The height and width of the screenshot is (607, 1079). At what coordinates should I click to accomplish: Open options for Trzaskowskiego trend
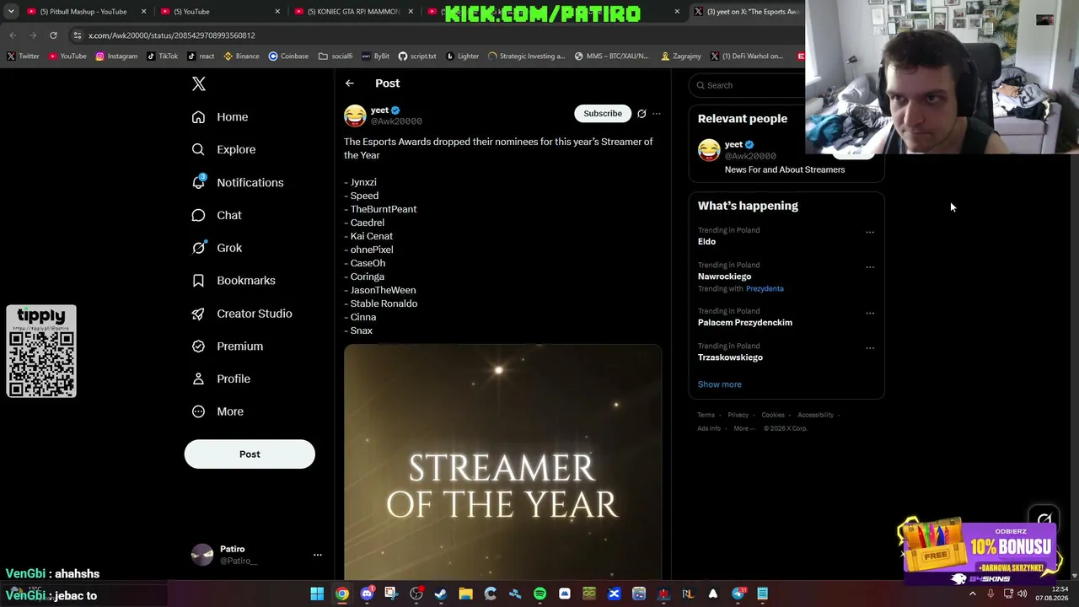(870, 348)
